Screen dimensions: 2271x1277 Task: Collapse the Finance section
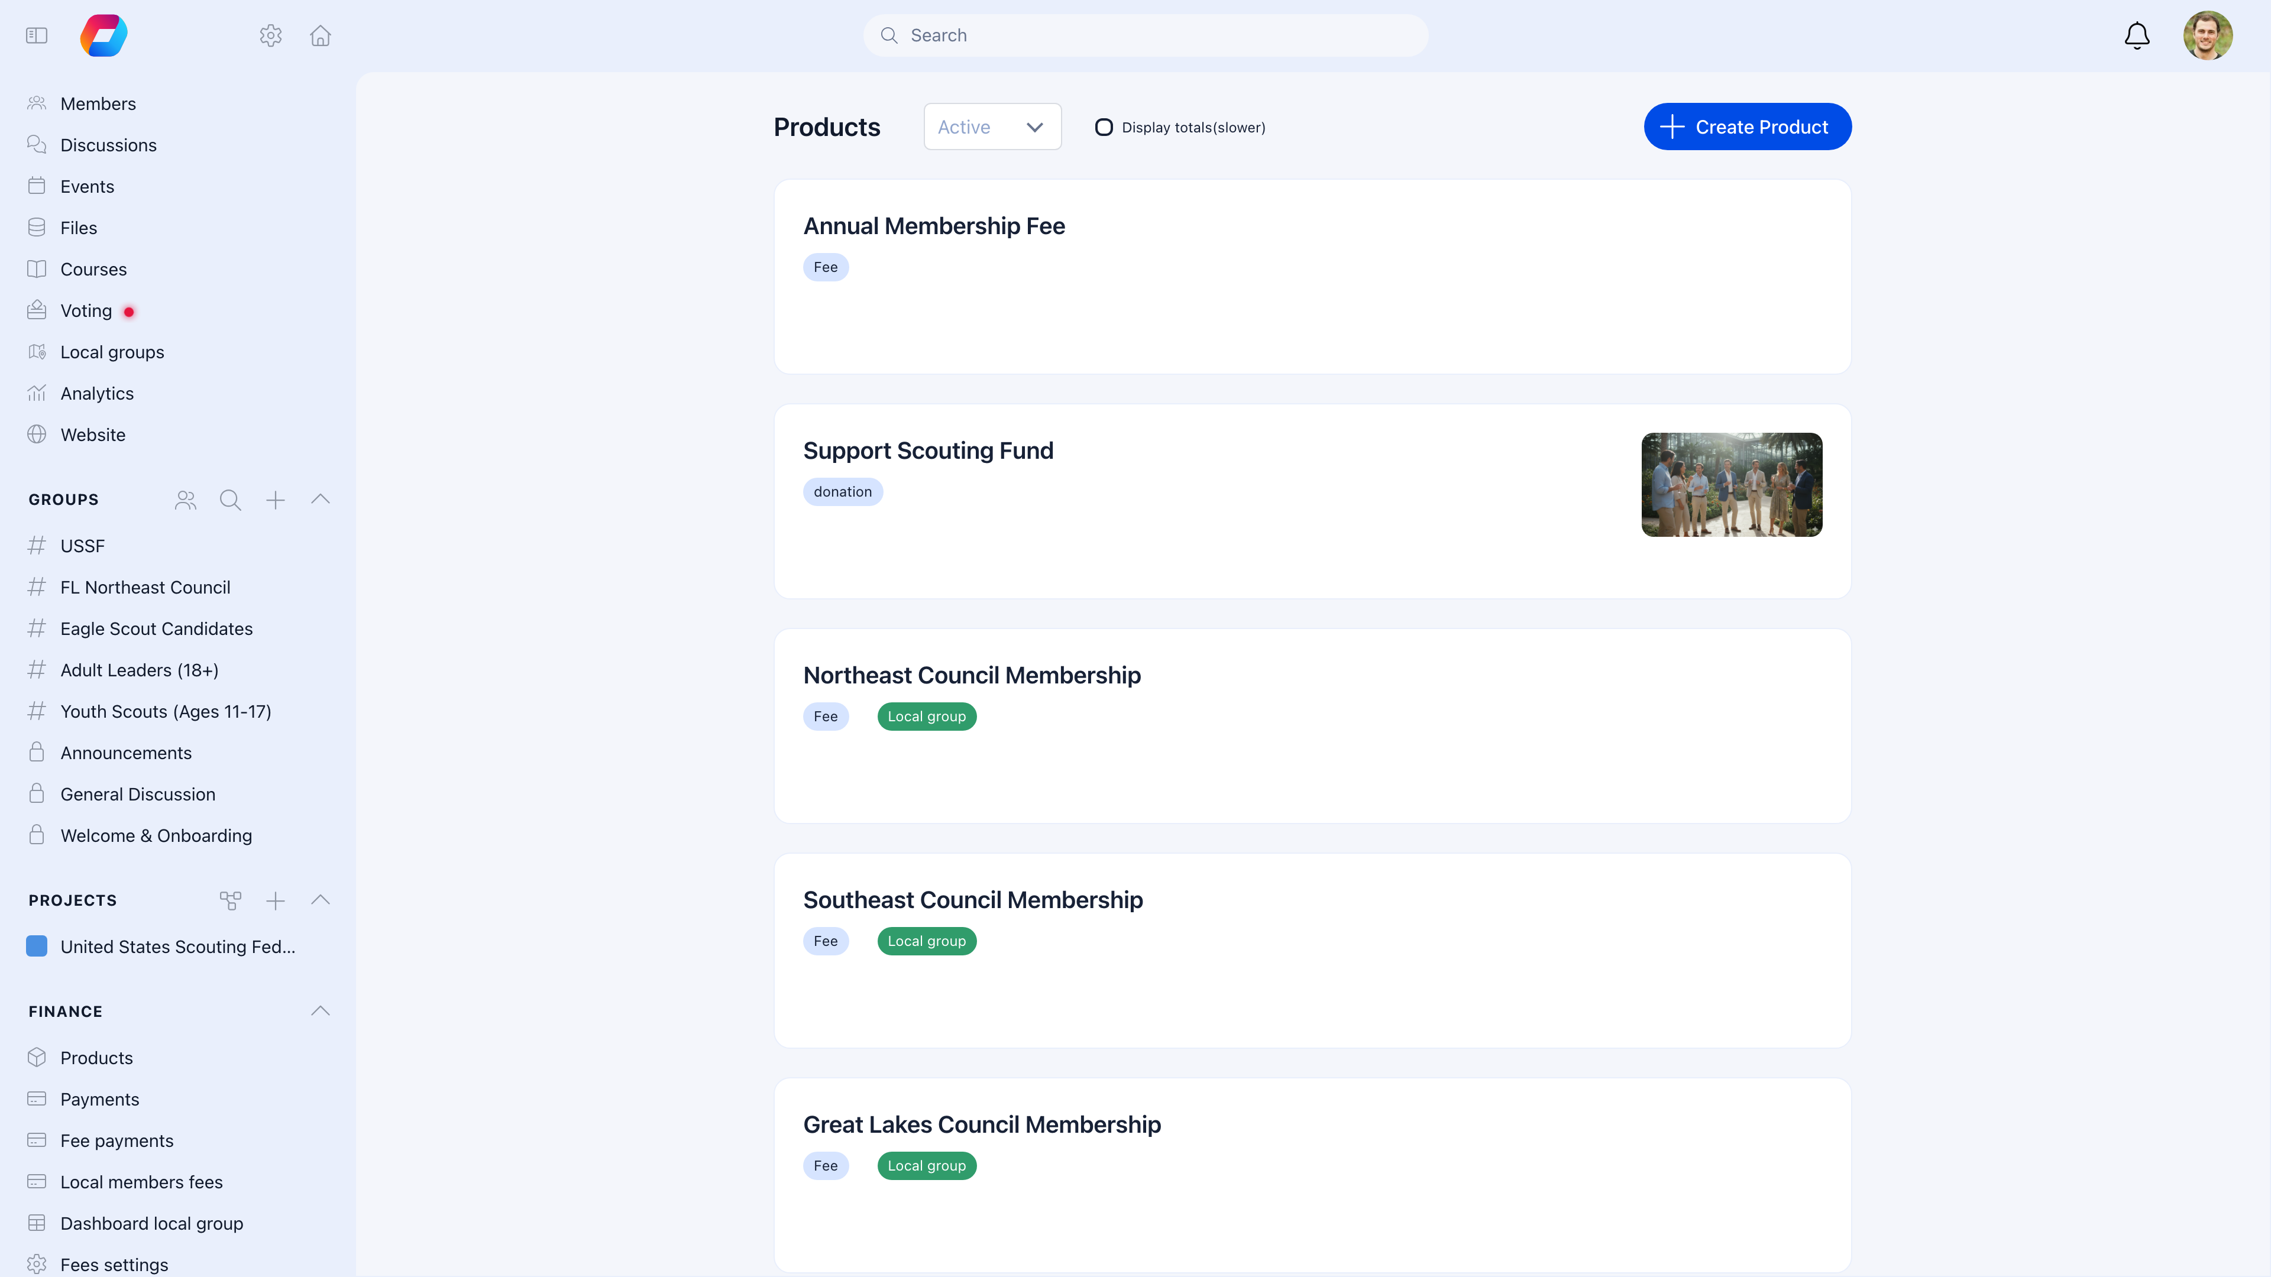pos(320,1011)
